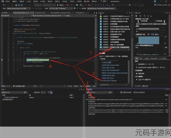Open the data() member dropdown above the editor

point(79,16)
